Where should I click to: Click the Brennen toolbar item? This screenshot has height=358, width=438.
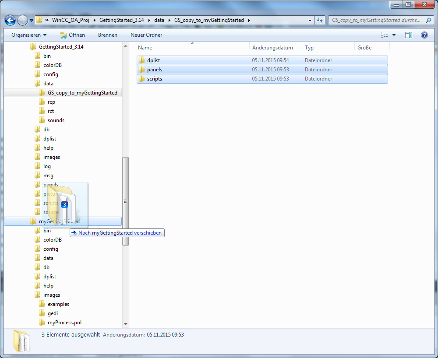[x=107, y=35]
